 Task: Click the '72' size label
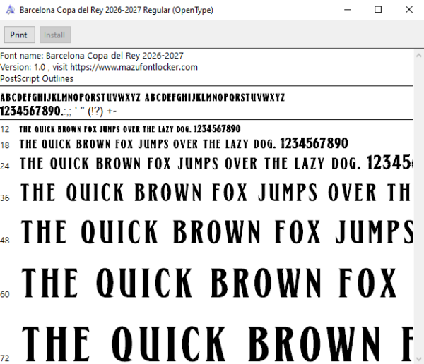click(x=5, y=358)
